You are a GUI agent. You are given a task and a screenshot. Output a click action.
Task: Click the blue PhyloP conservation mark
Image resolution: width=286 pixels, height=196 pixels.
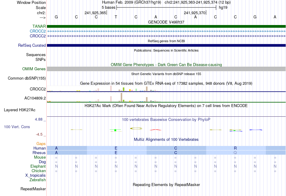click(x=256, y=130)
